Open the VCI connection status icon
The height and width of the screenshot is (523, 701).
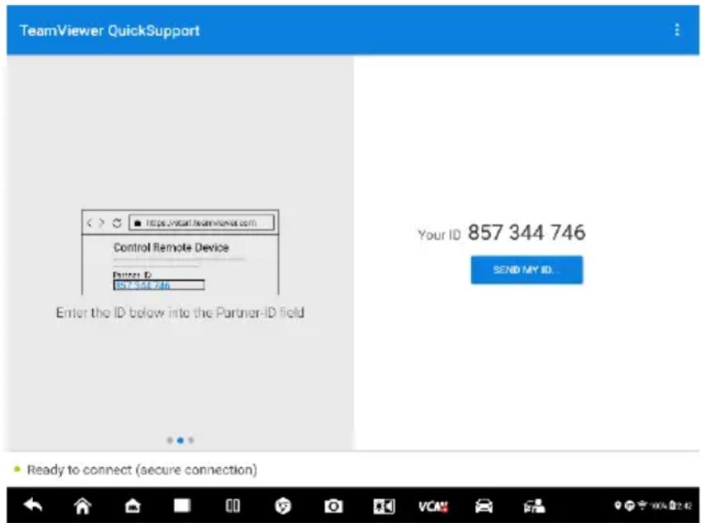point(432,506)
